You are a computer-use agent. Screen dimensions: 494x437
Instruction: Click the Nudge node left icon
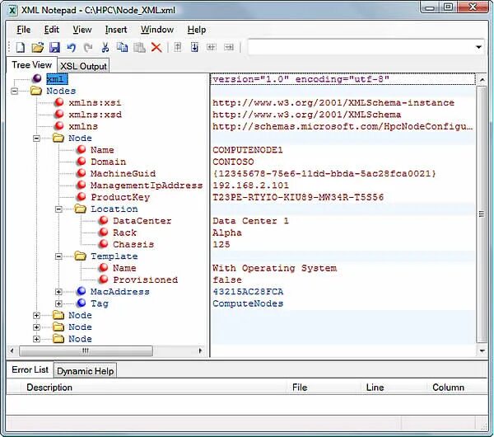click(x=212, y=47)
